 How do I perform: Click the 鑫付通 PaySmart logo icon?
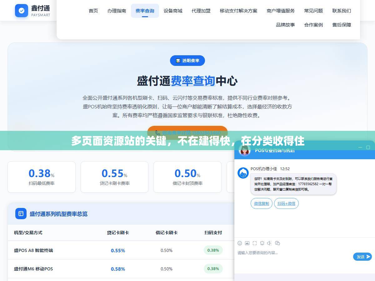point(22,11)
